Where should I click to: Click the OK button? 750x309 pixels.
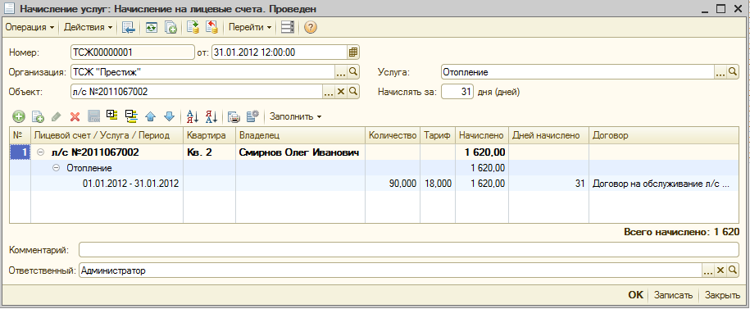[636, 295]
